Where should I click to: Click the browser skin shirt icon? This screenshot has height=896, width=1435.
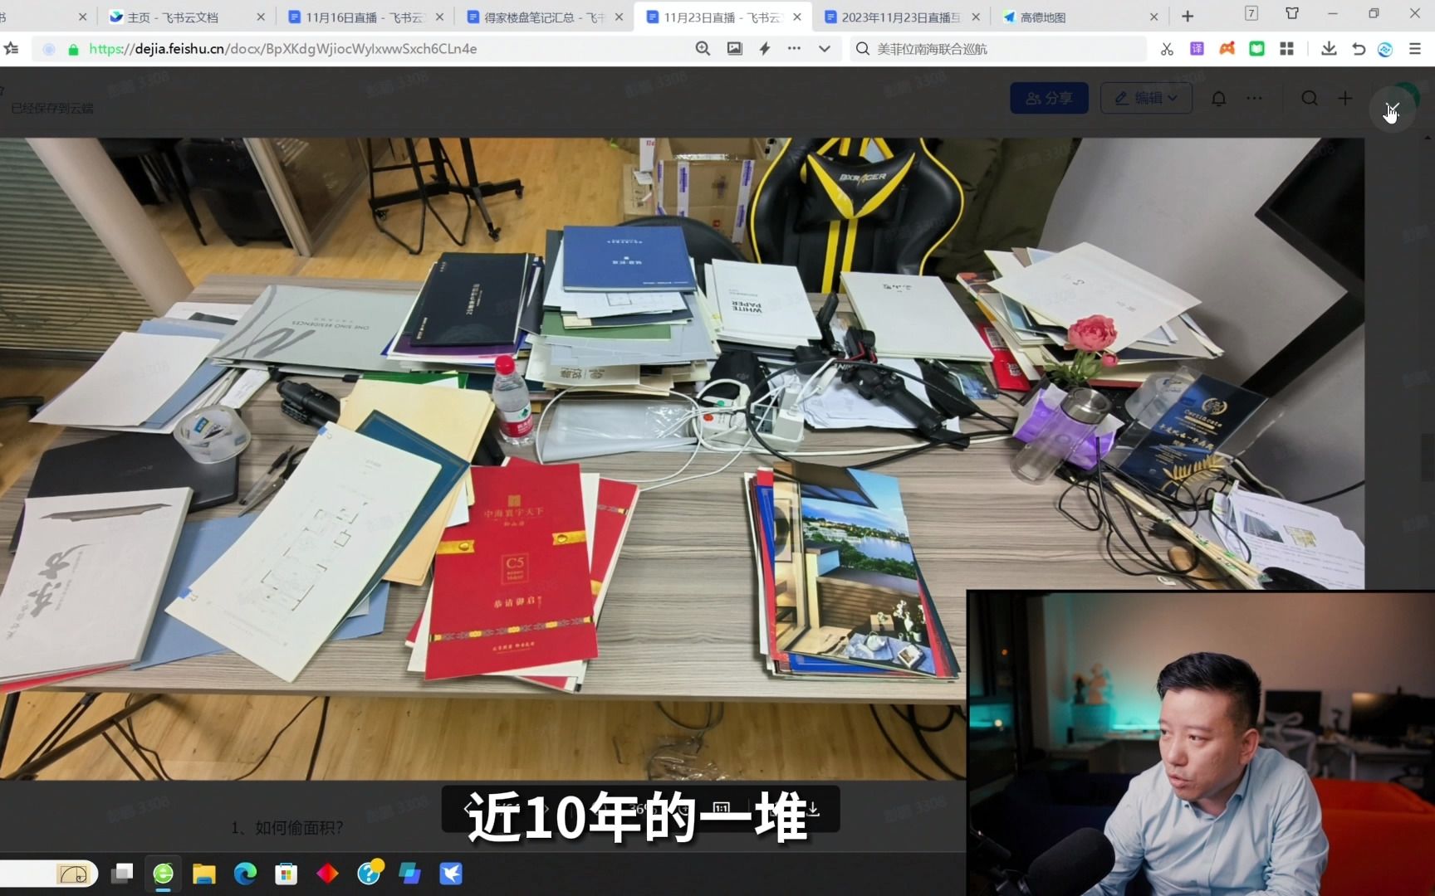1292,13
